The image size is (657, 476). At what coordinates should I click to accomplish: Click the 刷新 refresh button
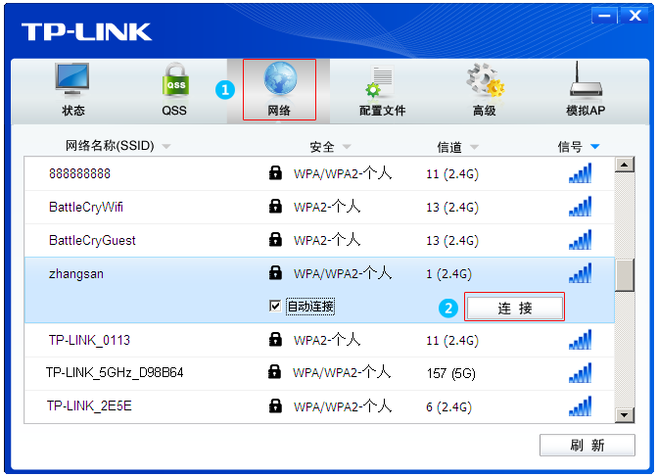click(587, 445)
